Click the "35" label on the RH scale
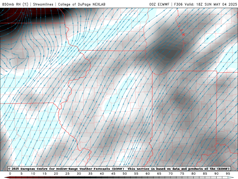The width and height of the screenshot is (238, 179). point(90,174)
